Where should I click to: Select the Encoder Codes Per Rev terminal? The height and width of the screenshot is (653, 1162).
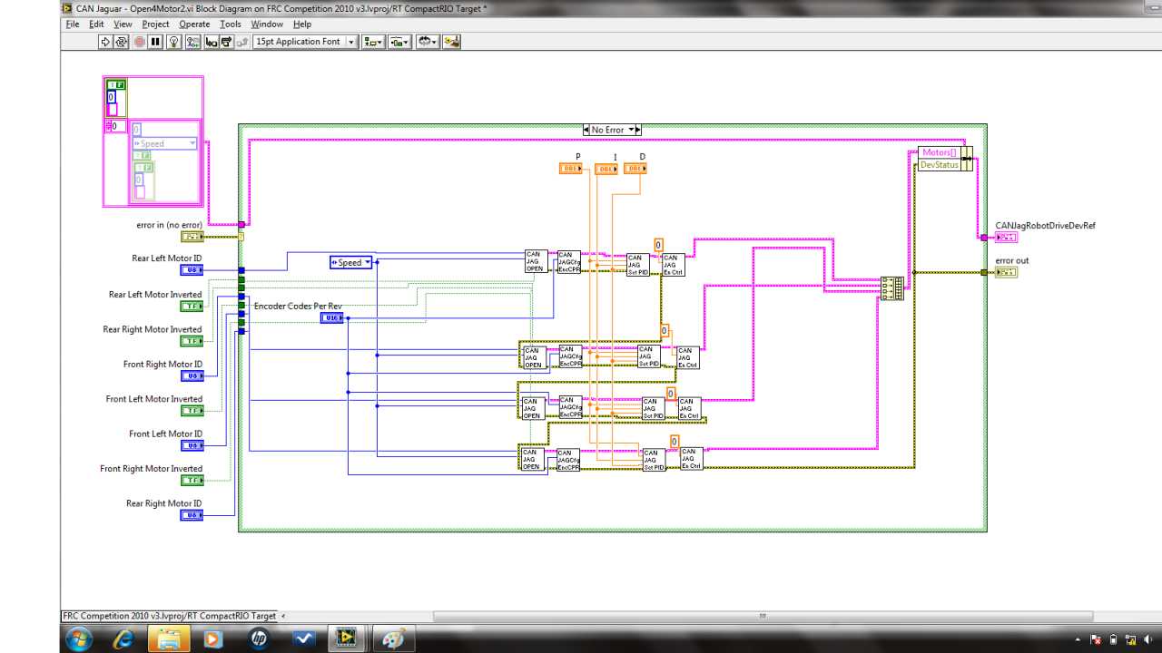click(332, 318)
